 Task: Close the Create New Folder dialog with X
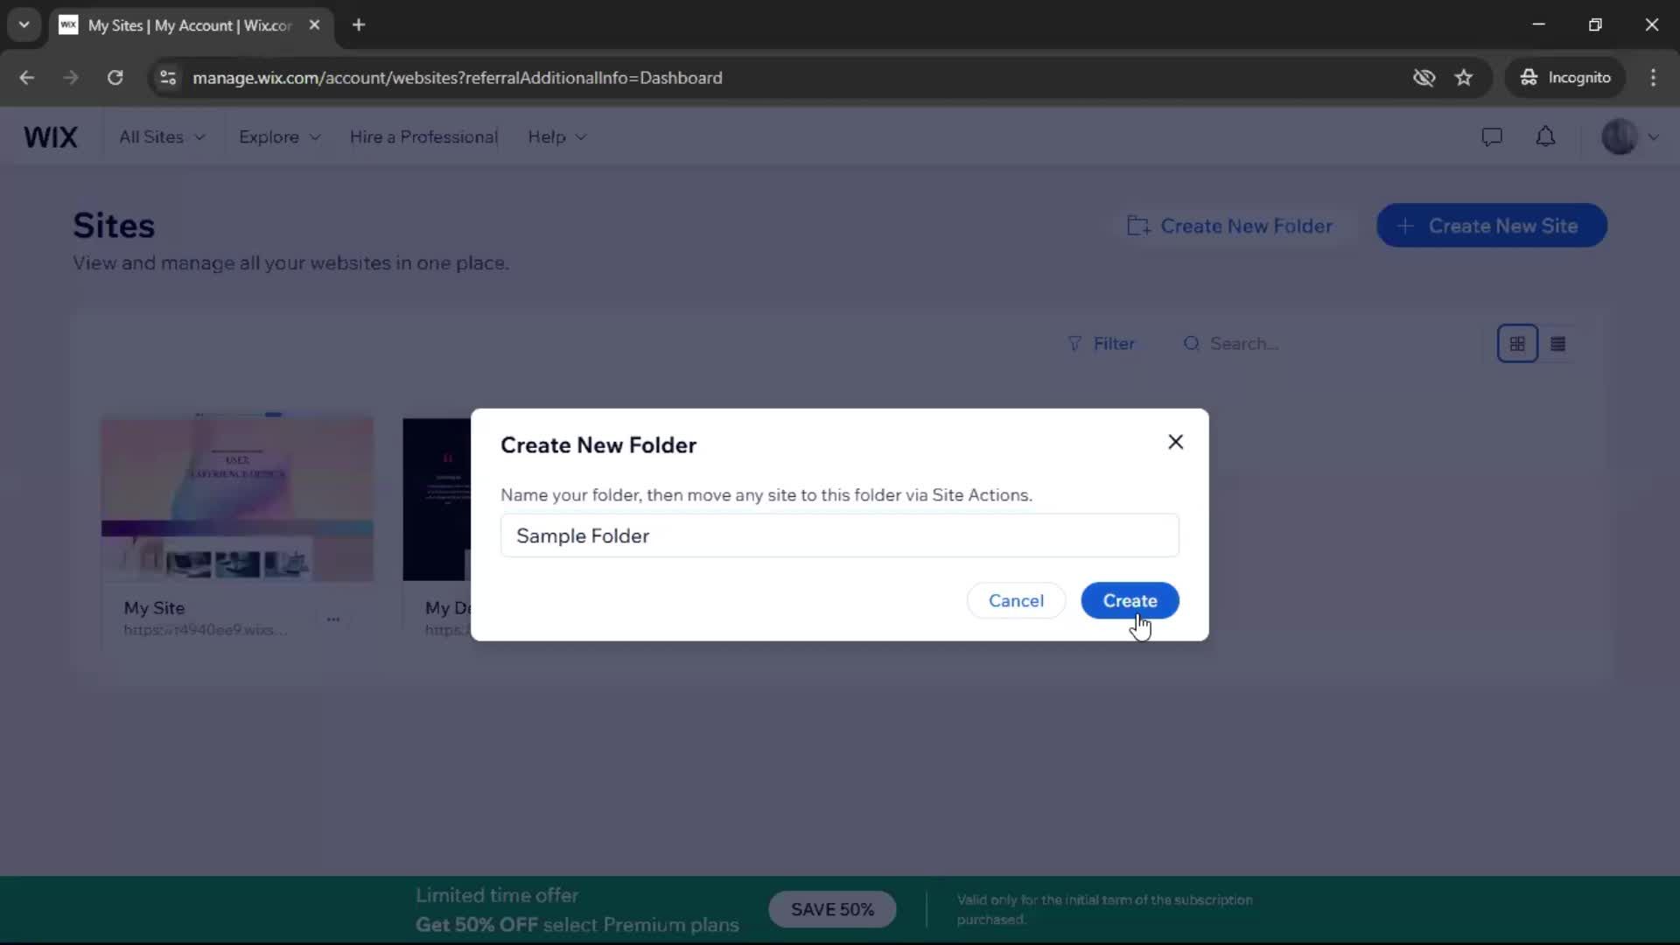(1175, 442)
